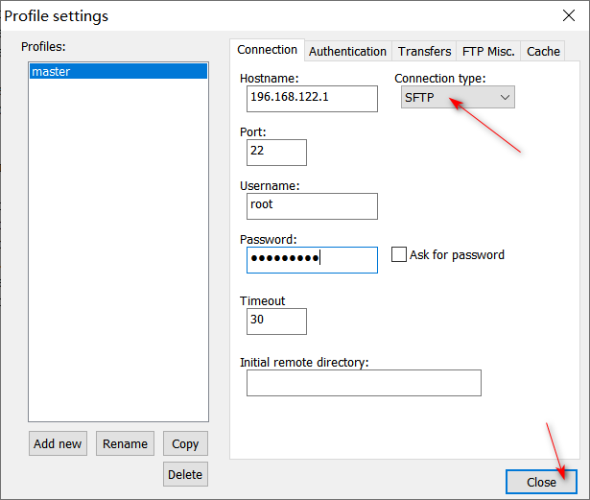
Task: Delete the selected profile
Action: [185, 474]
